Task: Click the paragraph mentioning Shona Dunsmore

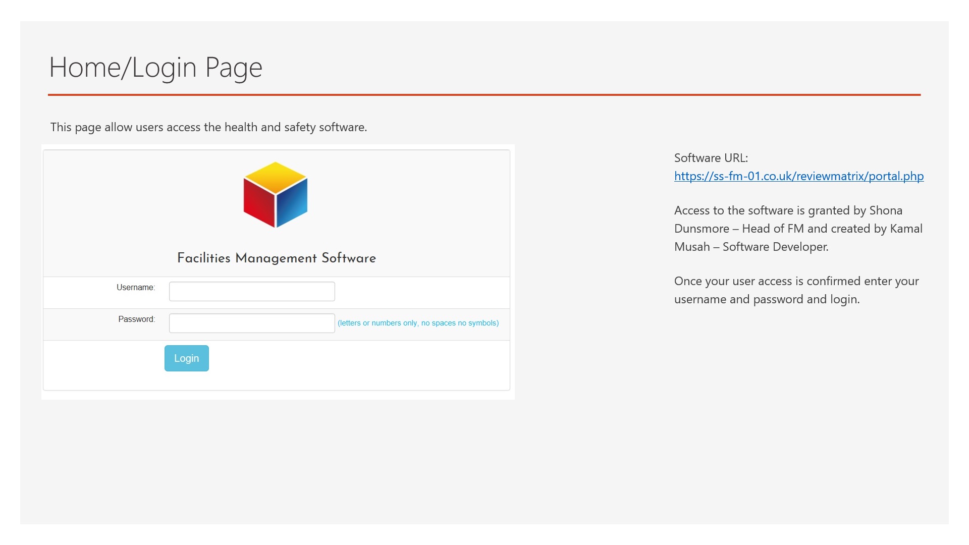Action: [x=797, y=229]
